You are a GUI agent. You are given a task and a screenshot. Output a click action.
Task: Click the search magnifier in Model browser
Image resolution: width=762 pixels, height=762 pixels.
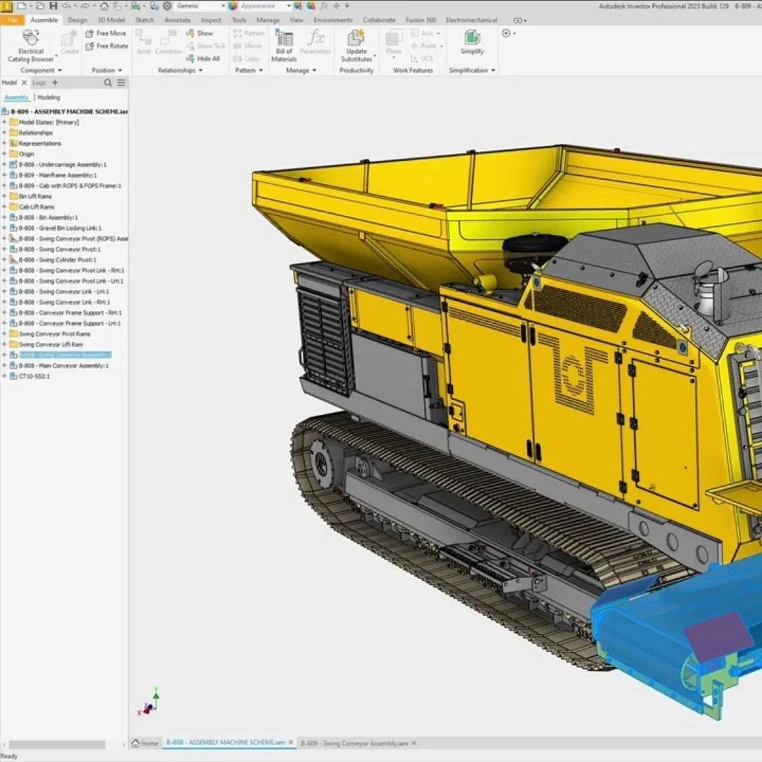108,83
